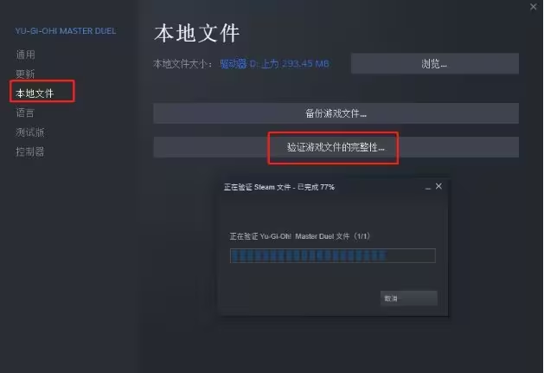The height and width of the screenshot is (373, 544).
Task: Switch to the 语言 tab
Action: pyautogui.click(x=25, y=113)
